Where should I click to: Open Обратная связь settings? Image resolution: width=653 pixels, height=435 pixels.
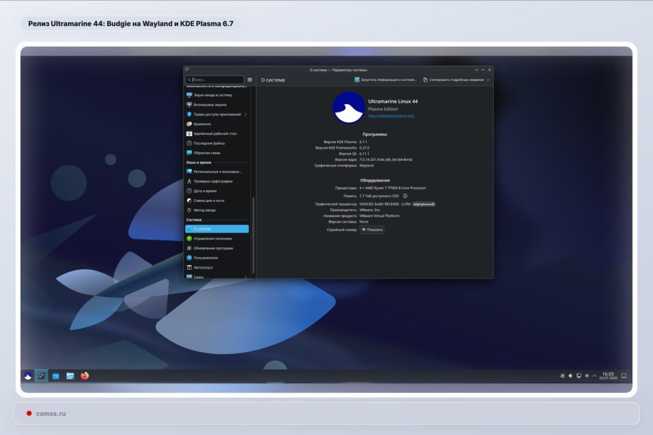point(217,153)
